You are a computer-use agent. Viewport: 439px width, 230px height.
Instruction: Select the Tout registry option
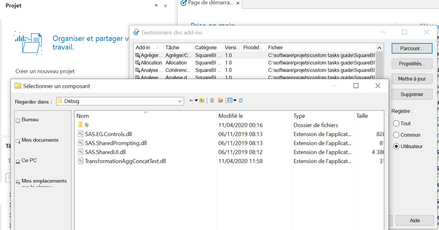pyautogui.click(x=396, y=123)
